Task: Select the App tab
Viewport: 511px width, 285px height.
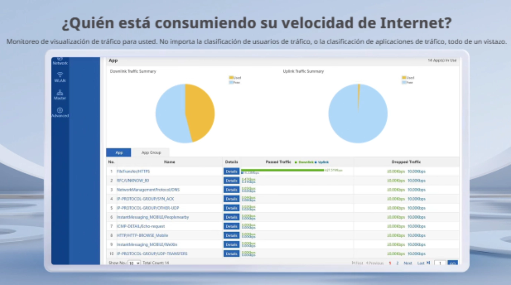Action: pos(119,153)
